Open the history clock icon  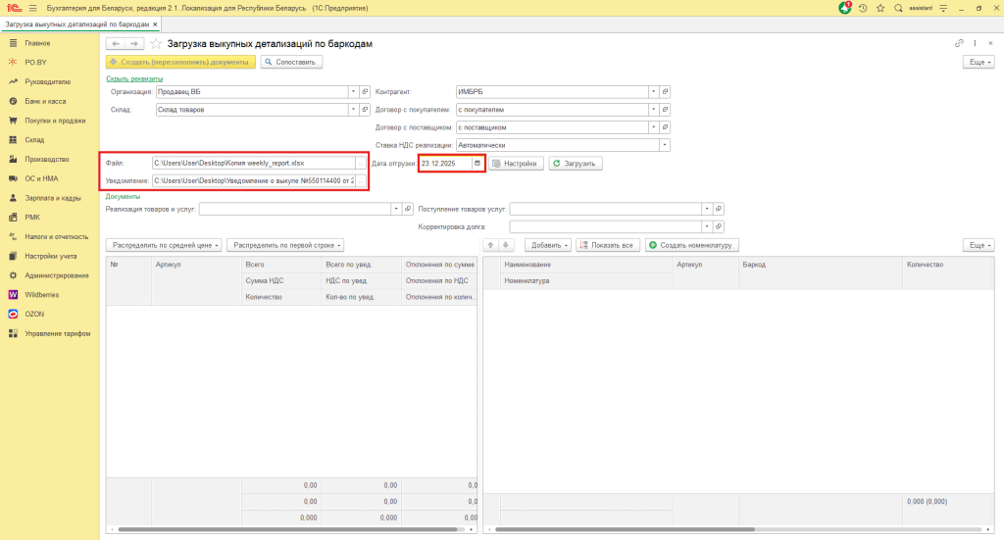click(x=863, y=8)
